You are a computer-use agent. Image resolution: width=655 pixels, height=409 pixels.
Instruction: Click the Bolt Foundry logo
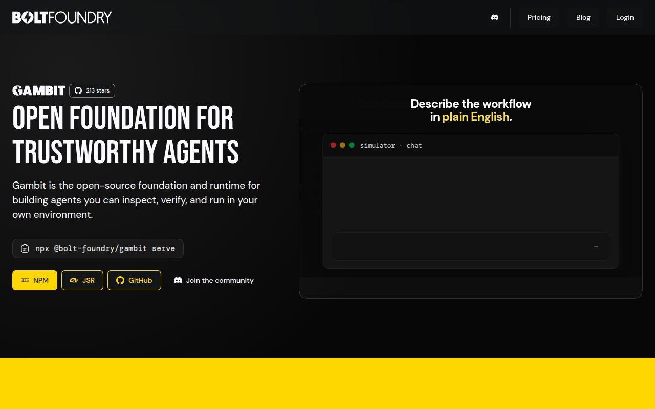[x=62, y=17]
